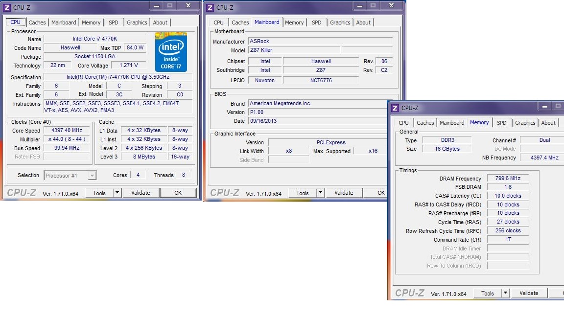Image resolution: width=564 pixels, height=317 pixels.
Task: Switch to the CPU tab in the Memory window
Action: coord(403,123)
